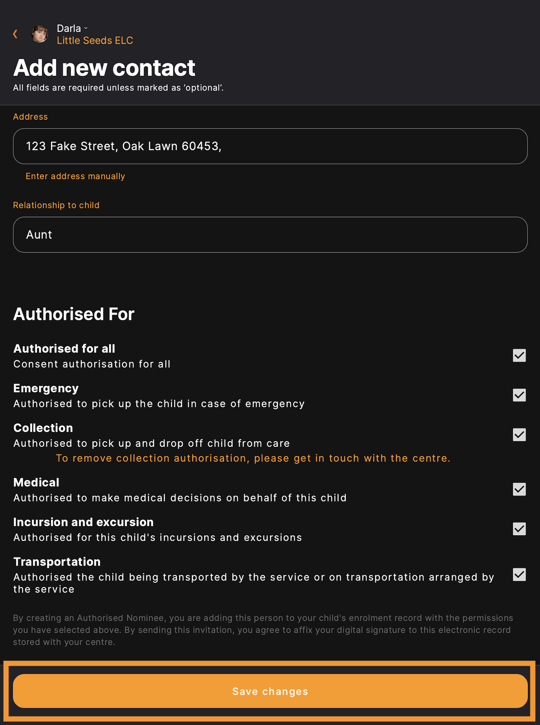The width and height of the screenshot is (540, 725).
Task: Uncheck the Emergency authorisation checkbox
Action: tap(519, 395)
